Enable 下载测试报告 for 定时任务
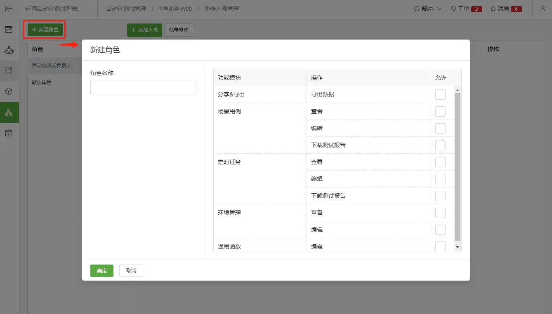The height and width of the screenshot is (314, 552). coord(440,195)
